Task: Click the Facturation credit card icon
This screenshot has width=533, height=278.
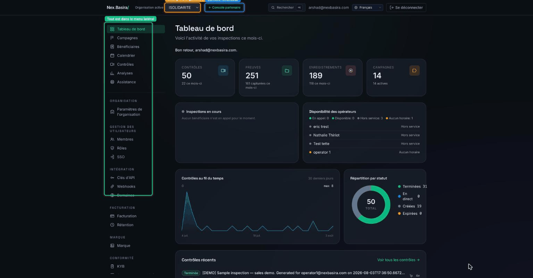Action: pyautogui.click(x=112, y=216)
